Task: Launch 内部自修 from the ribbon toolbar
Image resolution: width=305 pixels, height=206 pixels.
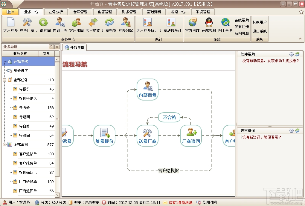Action: pos(60,25)
